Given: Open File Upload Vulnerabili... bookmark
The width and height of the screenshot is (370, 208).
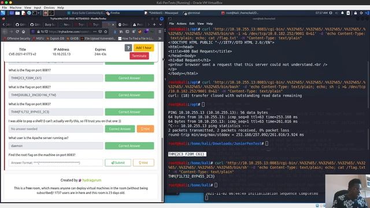Looking at the screenshot, I should click(98, 39).
